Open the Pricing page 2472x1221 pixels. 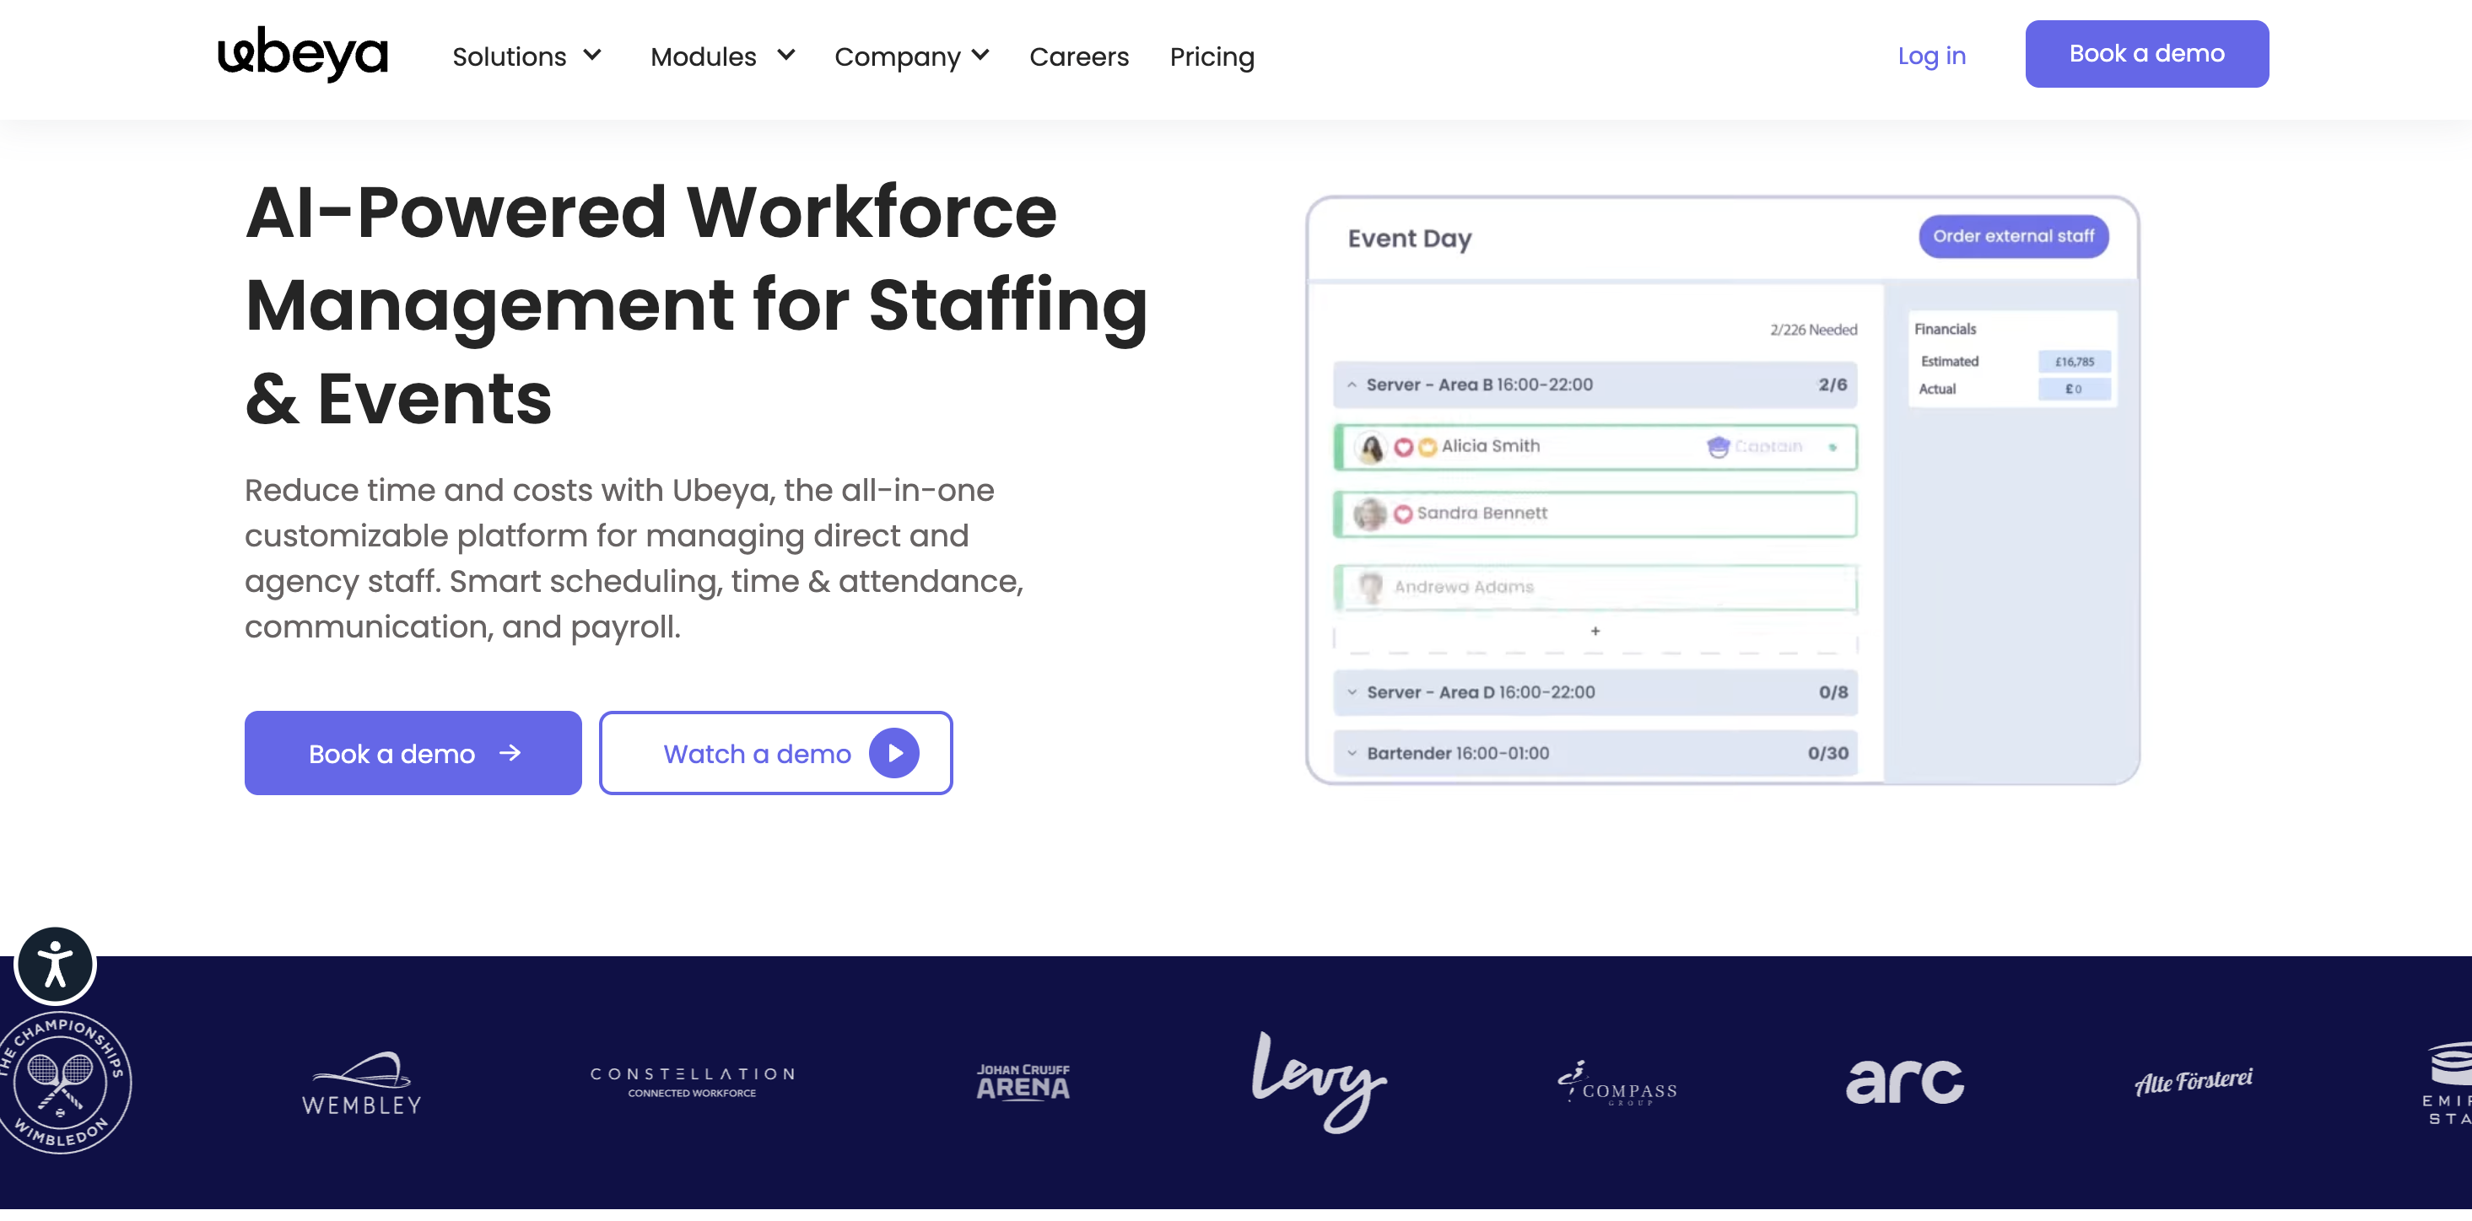point(1211,56)
